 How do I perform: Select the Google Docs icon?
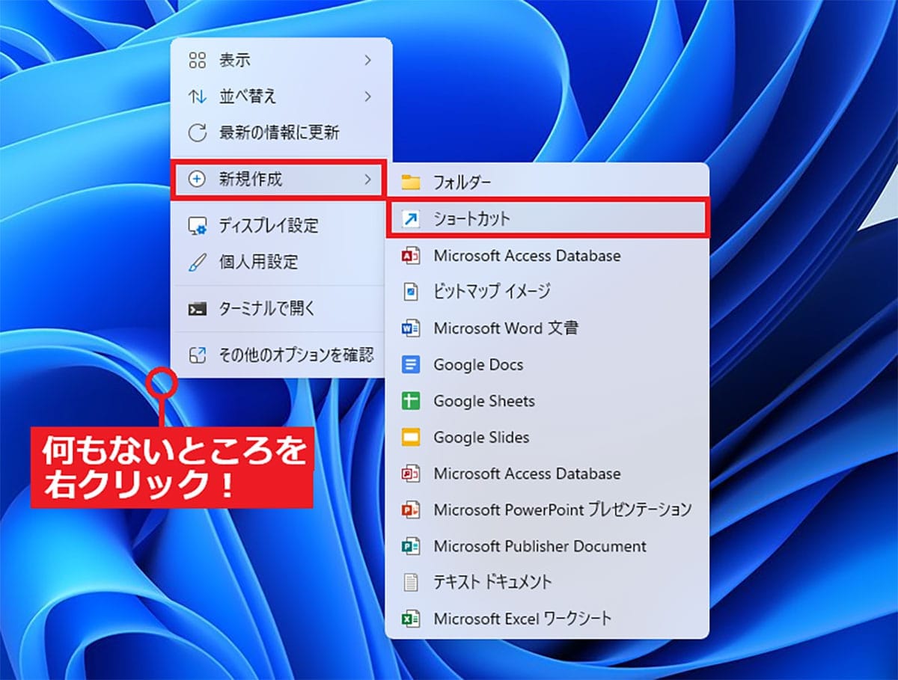pos(412,364)
